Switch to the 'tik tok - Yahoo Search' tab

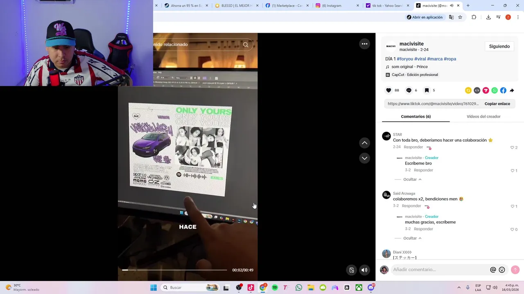coord(387,5)
